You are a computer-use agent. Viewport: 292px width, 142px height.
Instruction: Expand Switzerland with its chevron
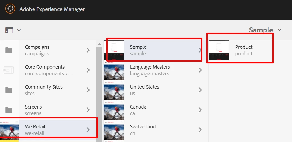(200, 130)
